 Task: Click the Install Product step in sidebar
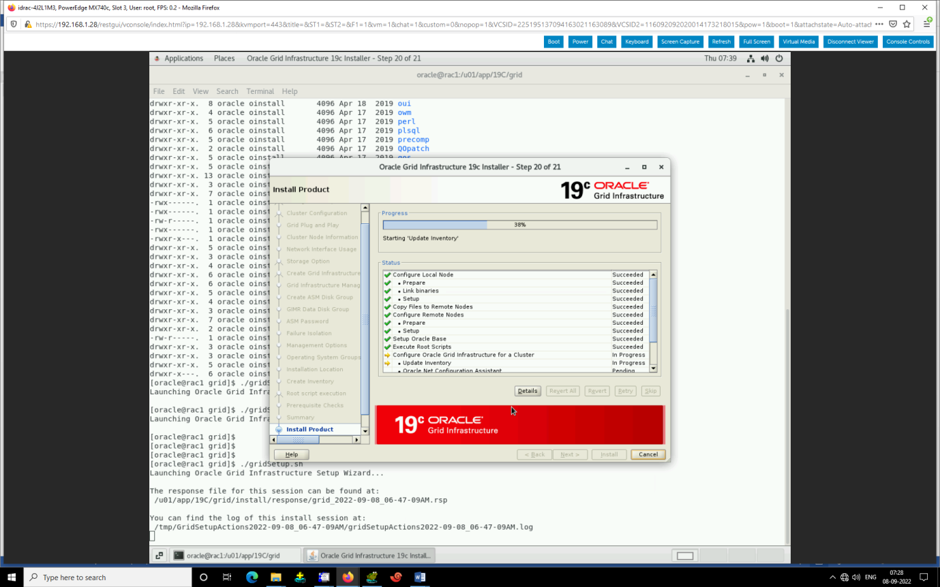tap(309, 430)
